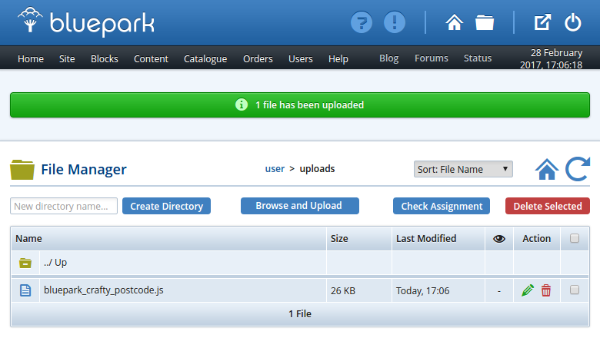The width and height of the screenshot is (600, 338).
Task: Click the file icon for bluepark_crafty_postcode.js
Action: coord(25,290)
